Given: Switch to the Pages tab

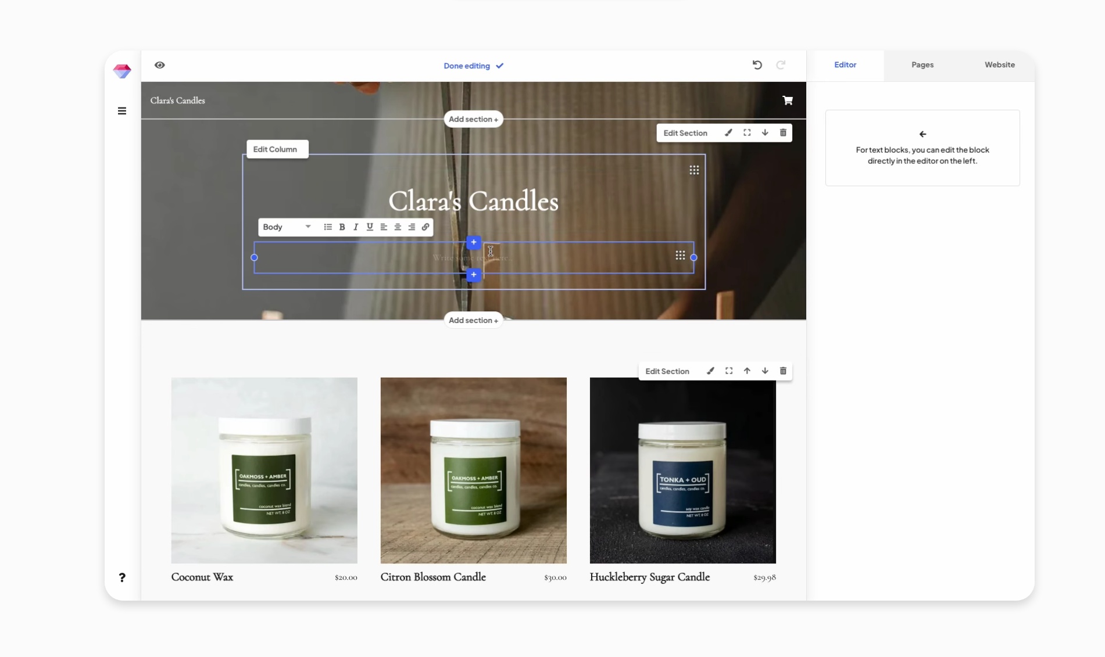Looking at the screenshot, I should (922, 65).
